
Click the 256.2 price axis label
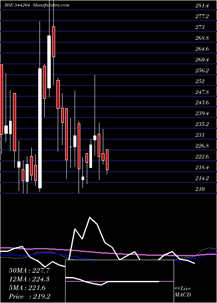(202, 71)
